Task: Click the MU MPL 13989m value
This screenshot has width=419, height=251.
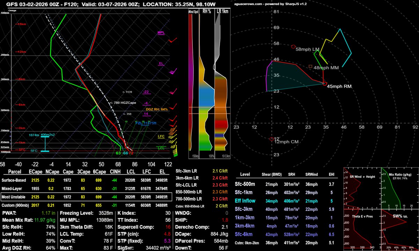Action: (x=105, y=220)
